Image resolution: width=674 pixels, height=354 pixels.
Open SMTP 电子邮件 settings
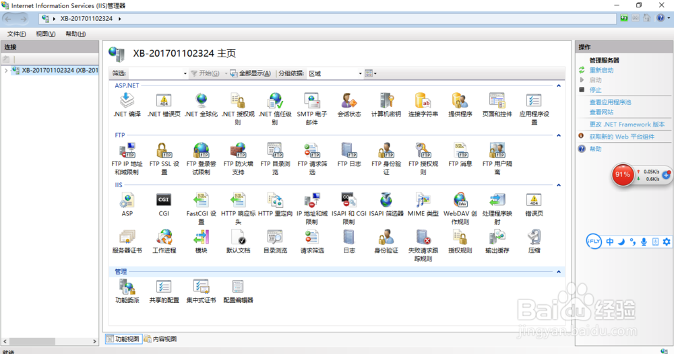tap(312, 109)
